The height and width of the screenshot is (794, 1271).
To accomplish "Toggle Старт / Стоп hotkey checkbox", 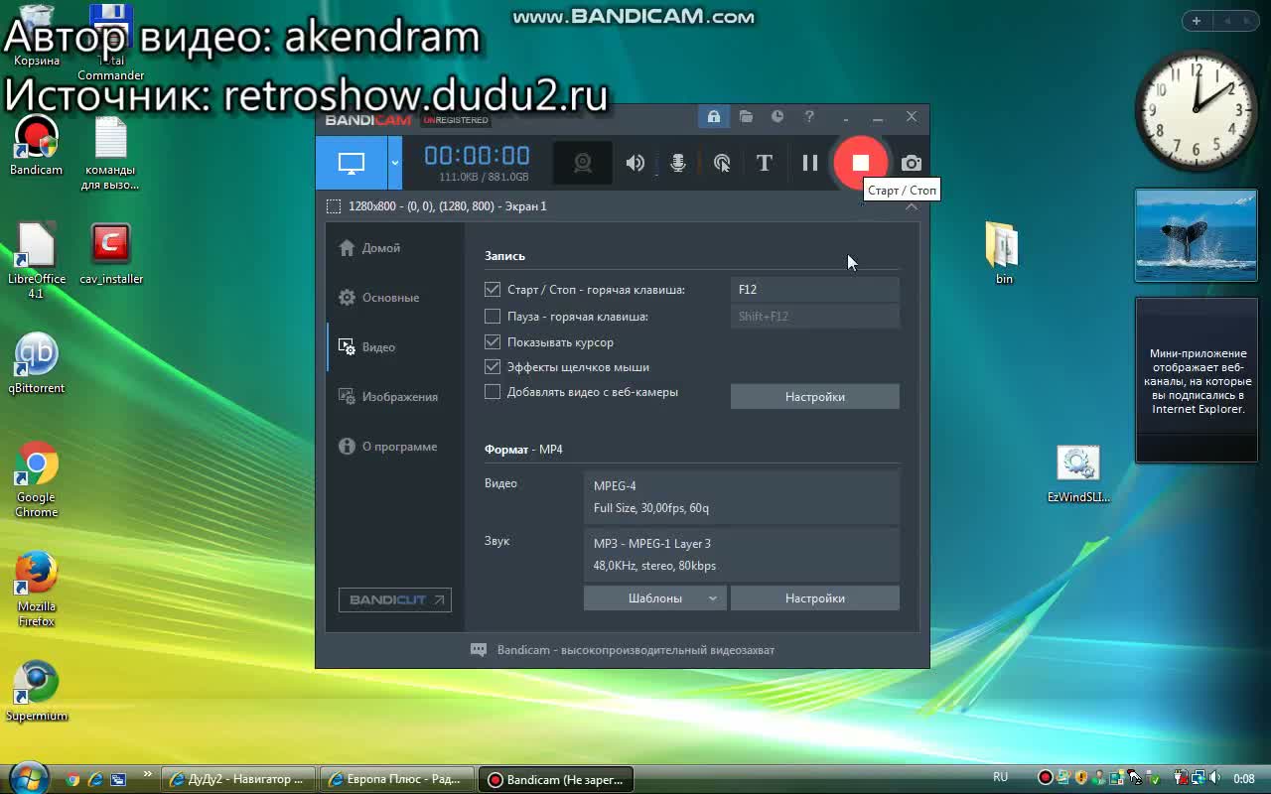I will [493, 290].
